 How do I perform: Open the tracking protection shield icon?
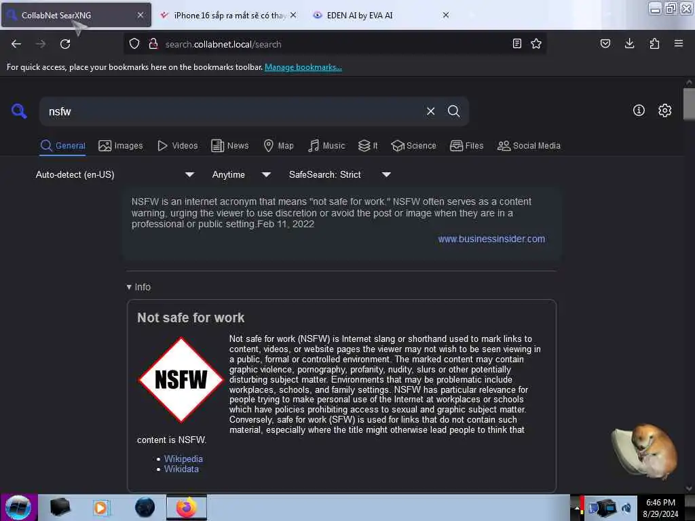click(x=134, y=43)
